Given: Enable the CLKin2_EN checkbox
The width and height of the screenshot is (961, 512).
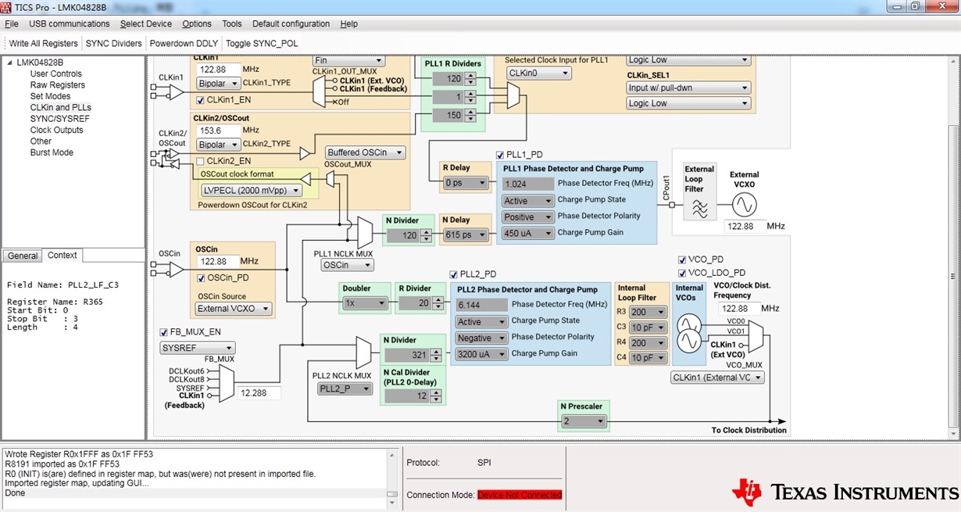Looking at the screenshot, I should pyautogui.click(x=201, y=161).
